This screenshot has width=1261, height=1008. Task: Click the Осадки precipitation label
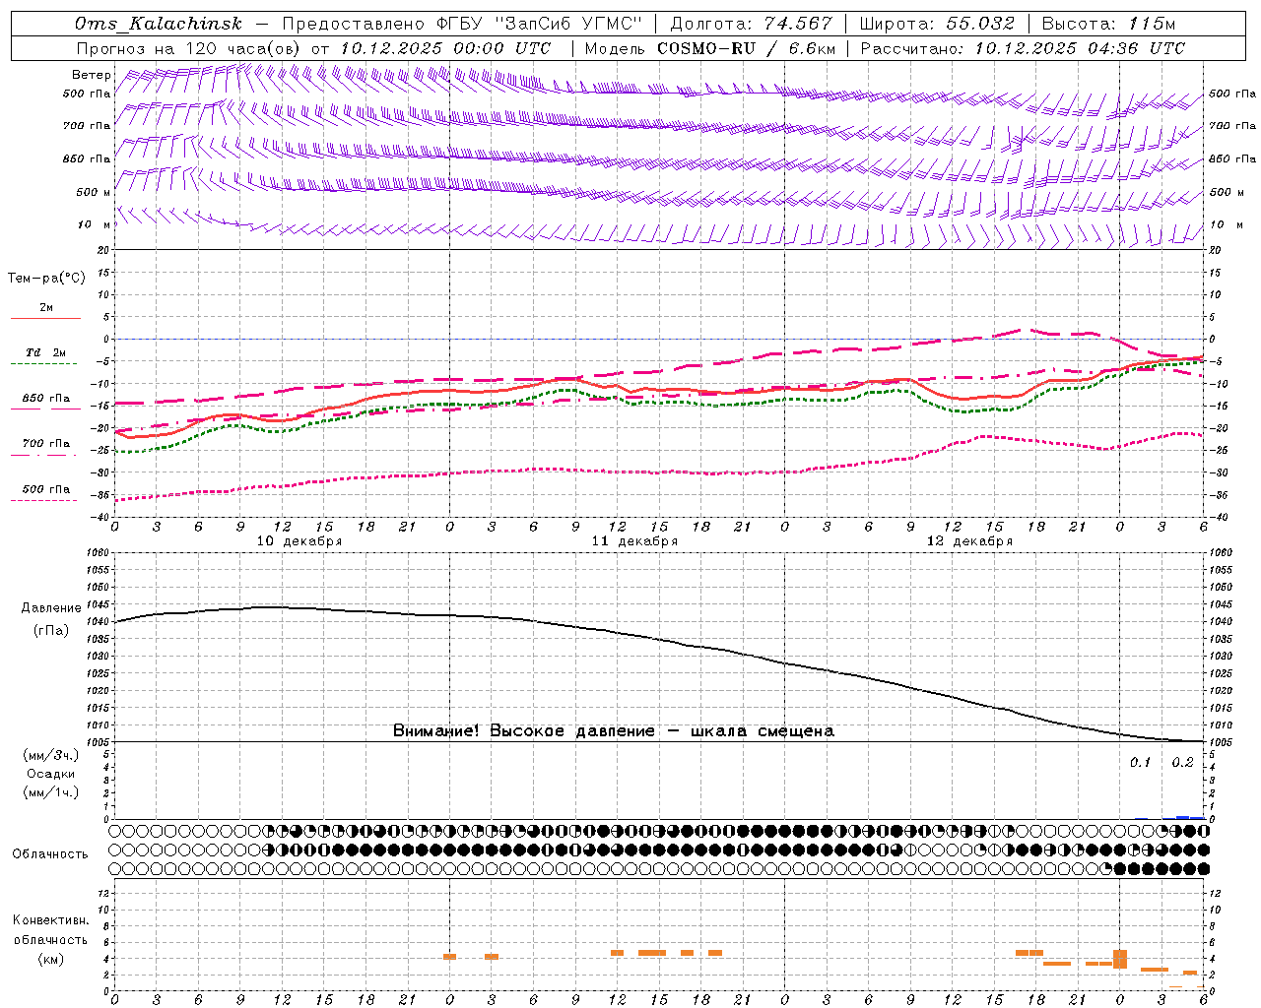[50, 774]
